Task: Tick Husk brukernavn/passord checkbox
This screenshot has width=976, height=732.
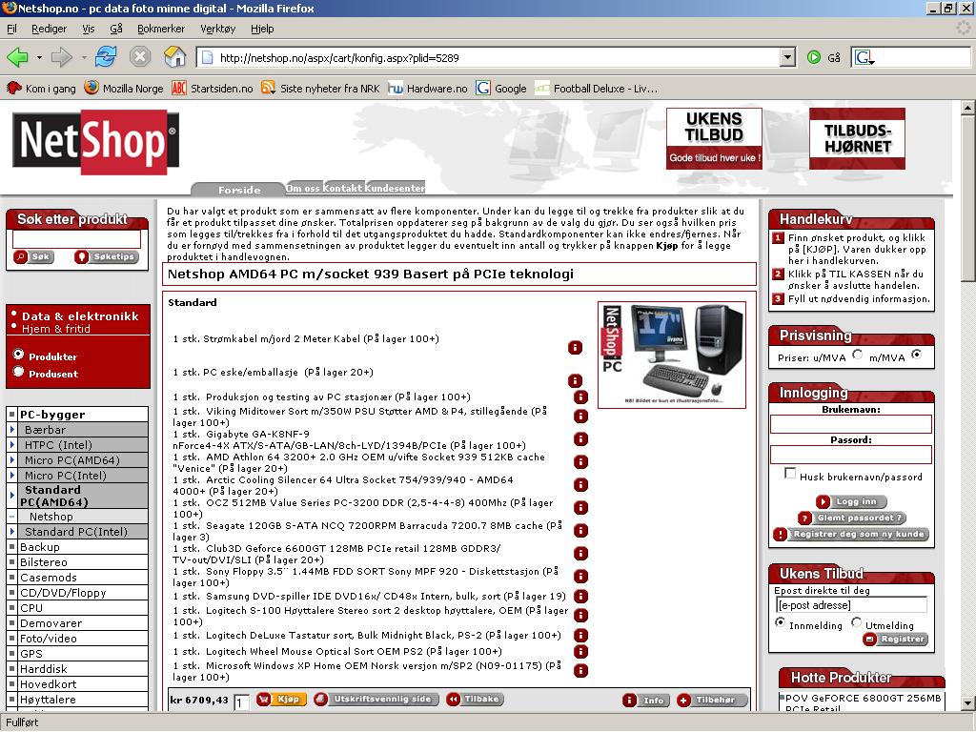Action: point(790,473)
